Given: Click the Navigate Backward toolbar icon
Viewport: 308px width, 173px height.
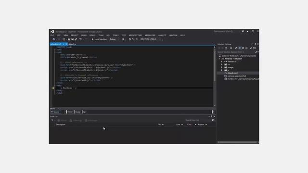Looking at the screenshot, I should click(53, 39).
